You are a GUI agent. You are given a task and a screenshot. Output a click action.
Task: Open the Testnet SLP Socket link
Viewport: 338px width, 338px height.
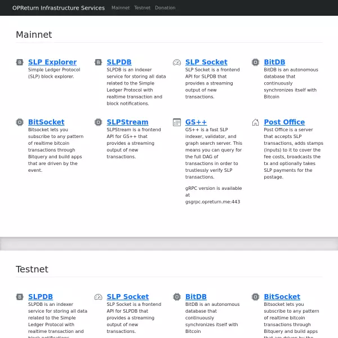tap(128, 297)
